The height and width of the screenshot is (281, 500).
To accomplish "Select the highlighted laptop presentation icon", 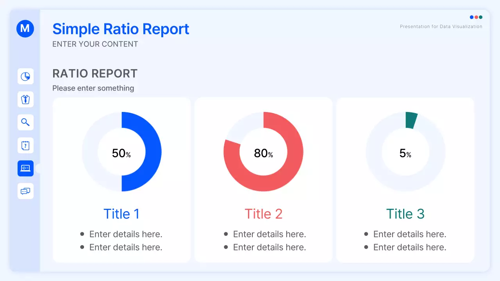I will tap(25, 168).
